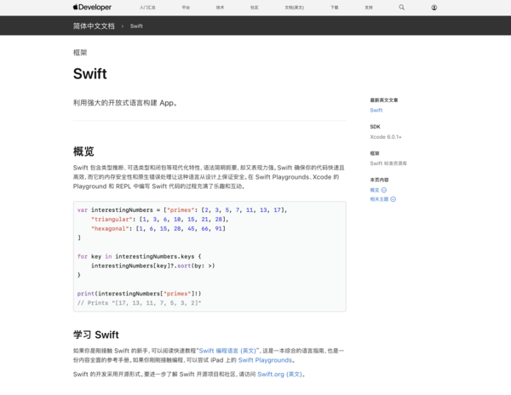This screenshot has width=511, height=395.
Task: Click the 最新英文文章 sidebar heading
Action: coord(383,100)
